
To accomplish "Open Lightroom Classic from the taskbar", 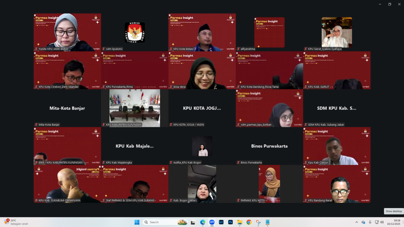I will 221,222.
